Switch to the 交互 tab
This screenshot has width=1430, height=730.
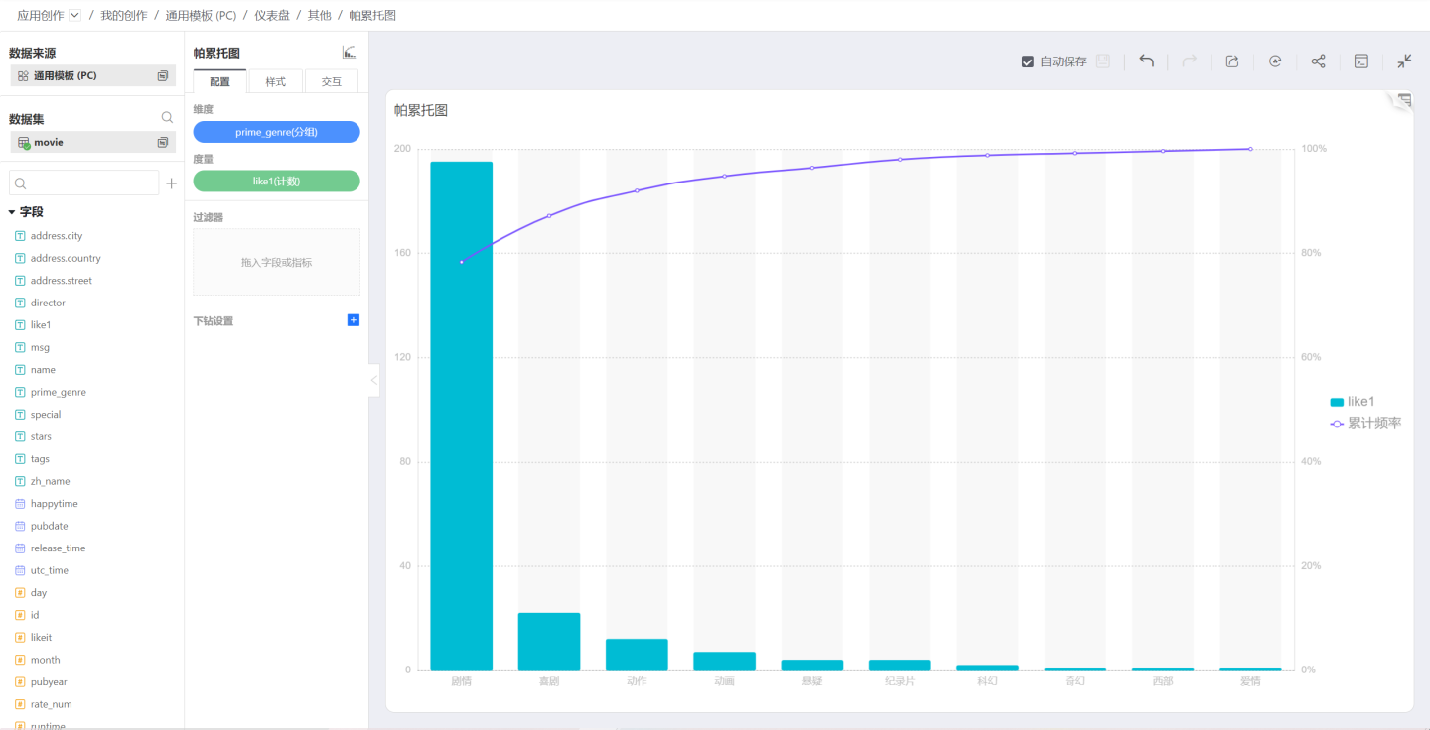331,82
